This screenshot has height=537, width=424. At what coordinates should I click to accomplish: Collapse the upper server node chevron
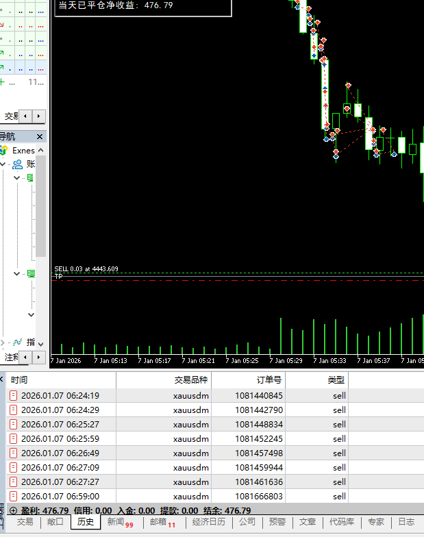16,178
